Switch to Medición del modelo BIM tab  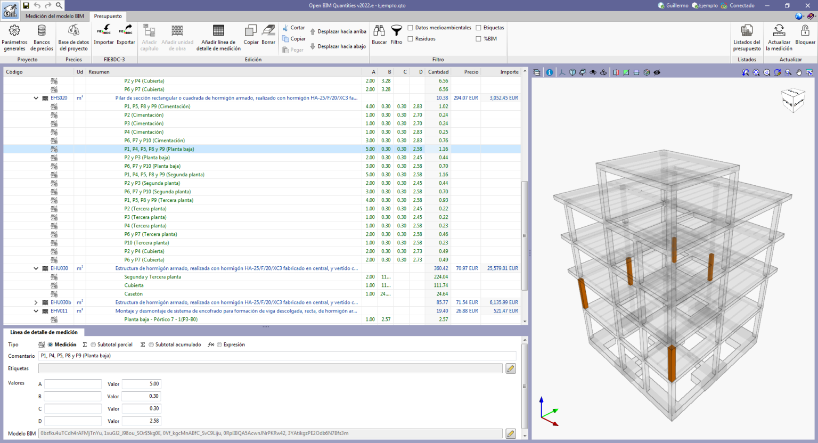pyautogui.click(x=55, y=16)
